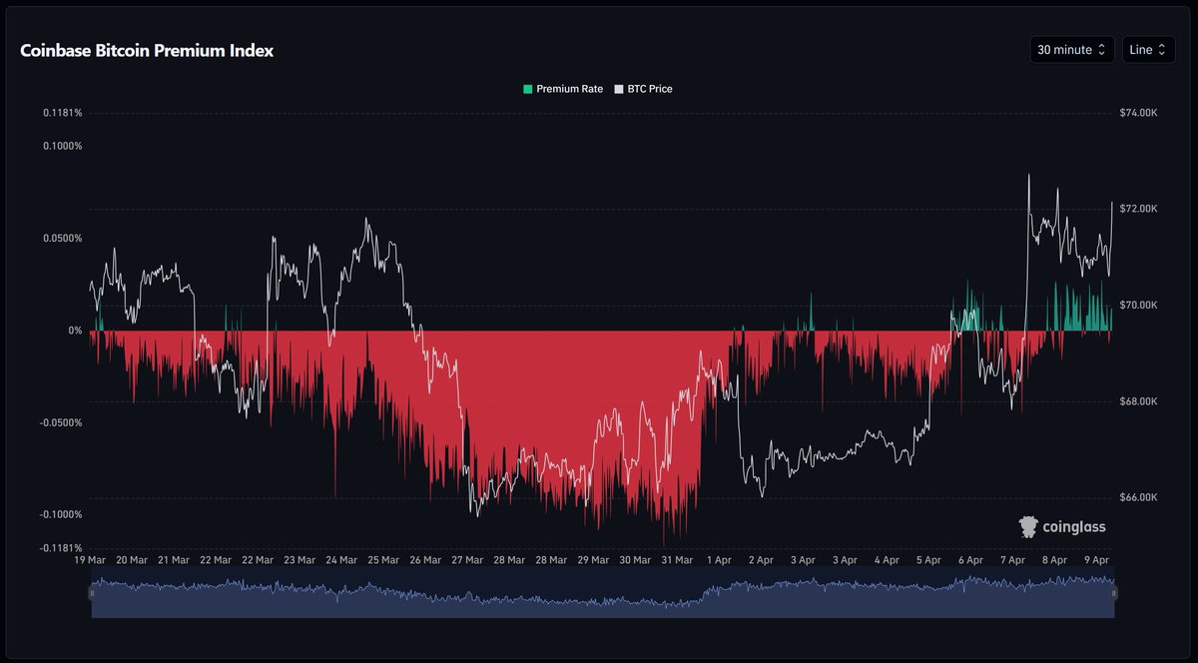Image resolution: width=1198 pixels, height=663 pixels.
Task: Click the $68.00K price axis label
Action: [1139, 401]
